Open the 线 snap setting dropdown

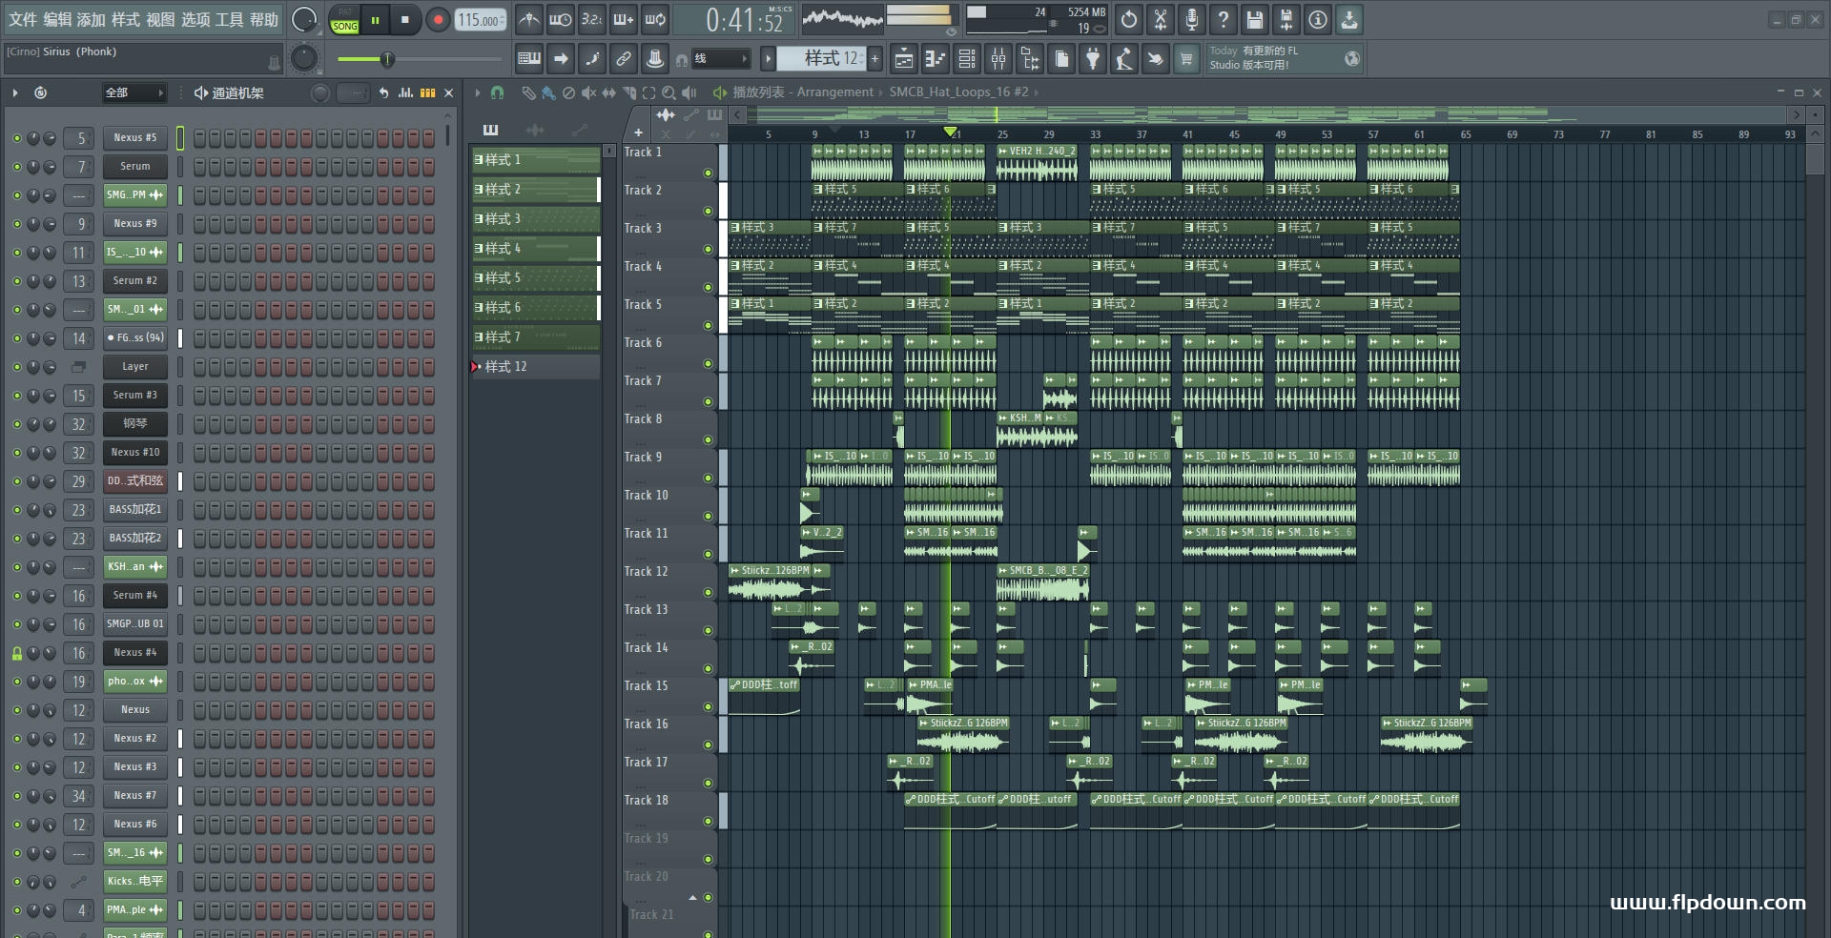click(x=720, y=59)
